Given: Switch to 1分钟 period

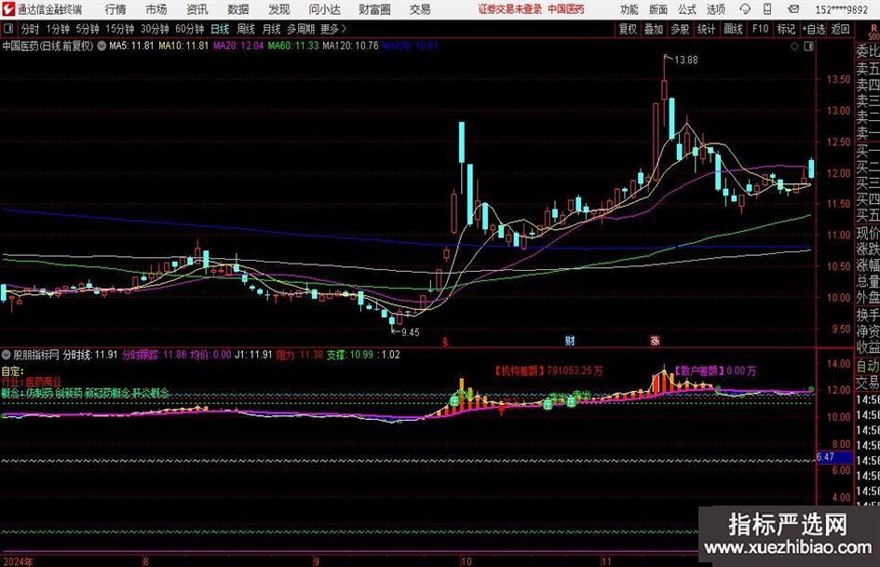Looking at the screenshot, I should click(58, 29).
